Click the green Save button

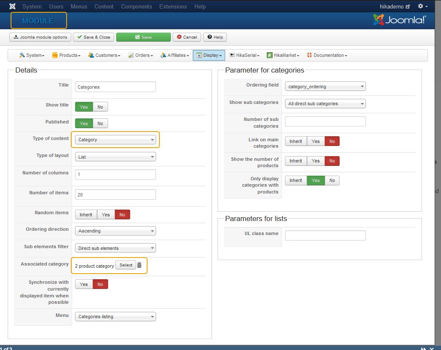point(143,37)
